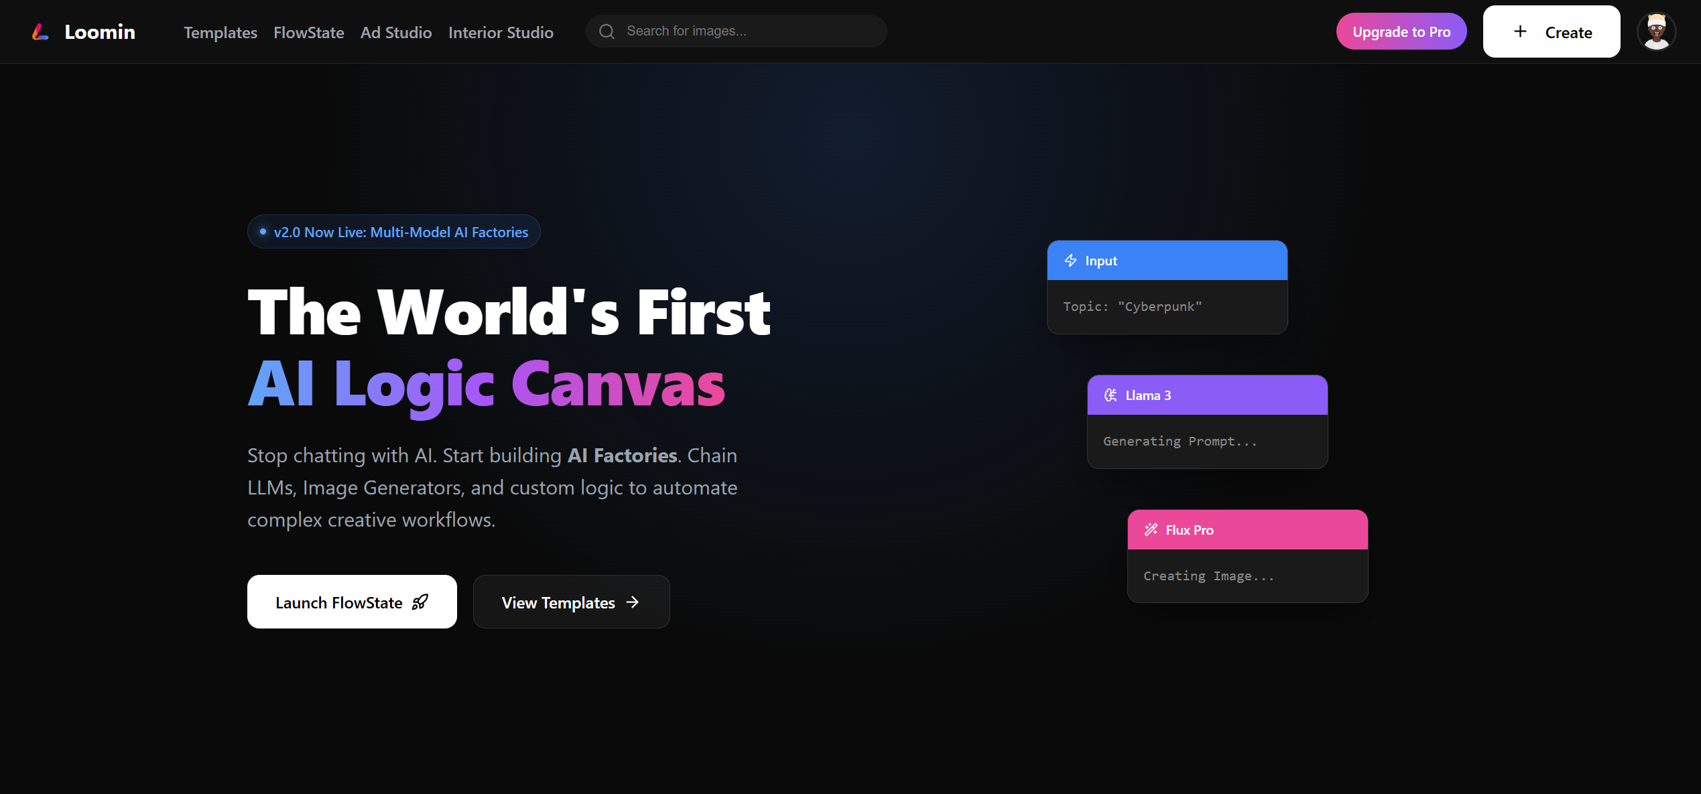Image resolution: width=1701 pixels, height=794 pixels.
Task: Click the search magnifier icon
Action: [607, 31]
